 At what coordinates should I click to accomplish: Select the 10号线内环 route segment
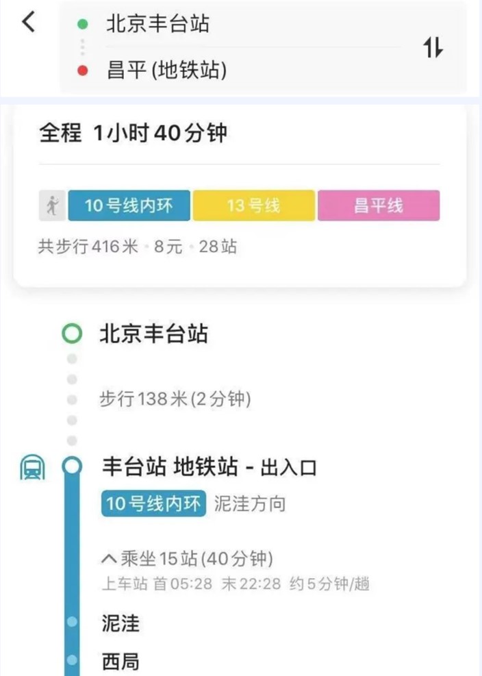[129, 205]
